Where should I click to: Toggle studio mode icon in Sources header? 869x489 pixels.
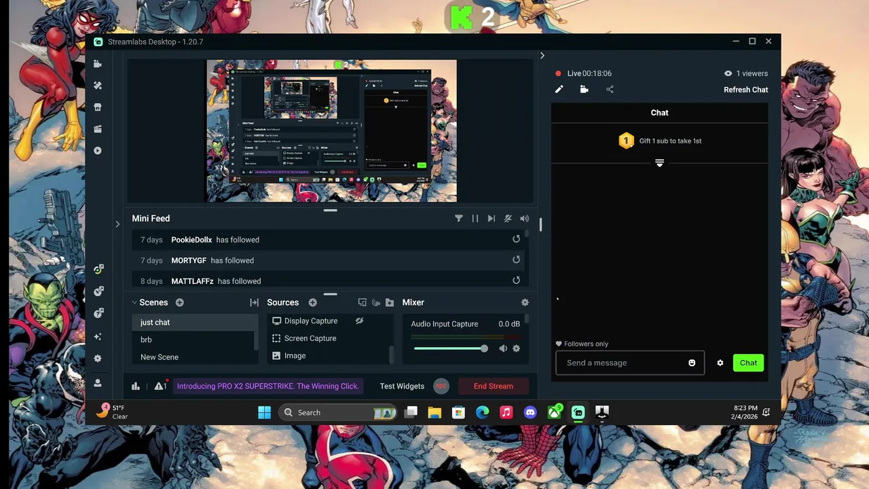[363, 302]
